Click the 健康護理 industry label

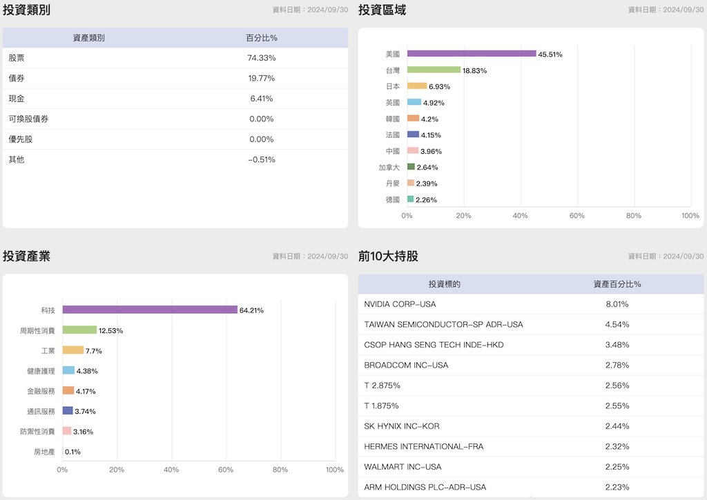click(41, 371)
